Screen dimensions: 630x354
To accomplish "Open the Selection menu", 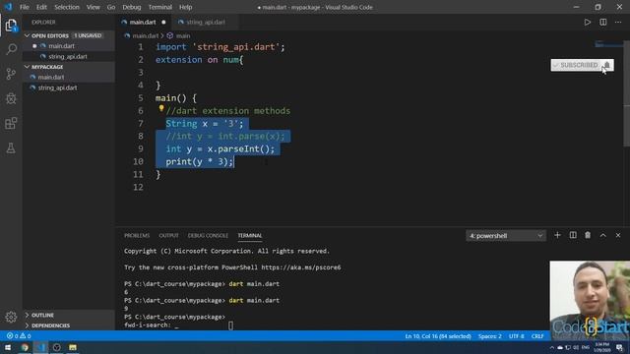I will click(67, 7).
